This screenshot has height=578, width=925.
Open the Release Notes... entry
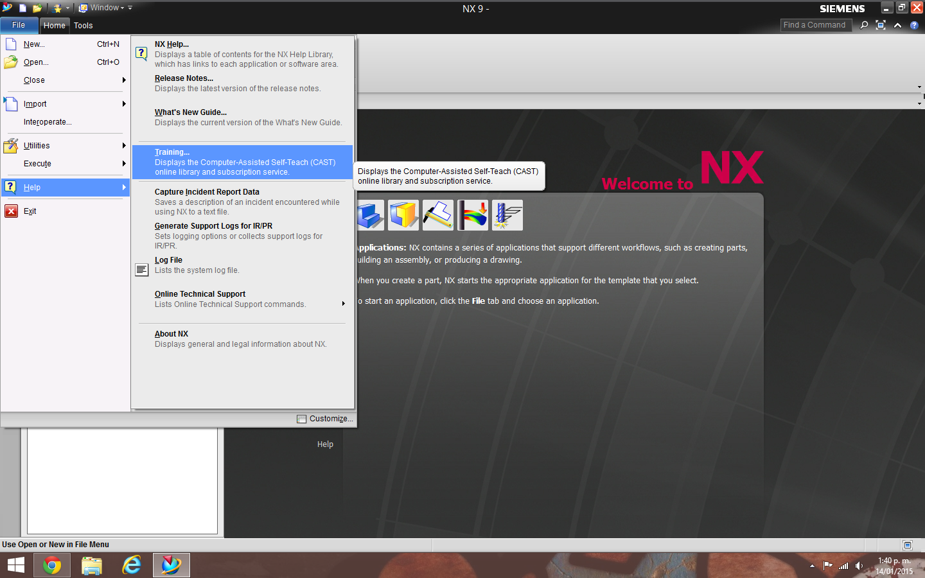(x=243, y=83)
